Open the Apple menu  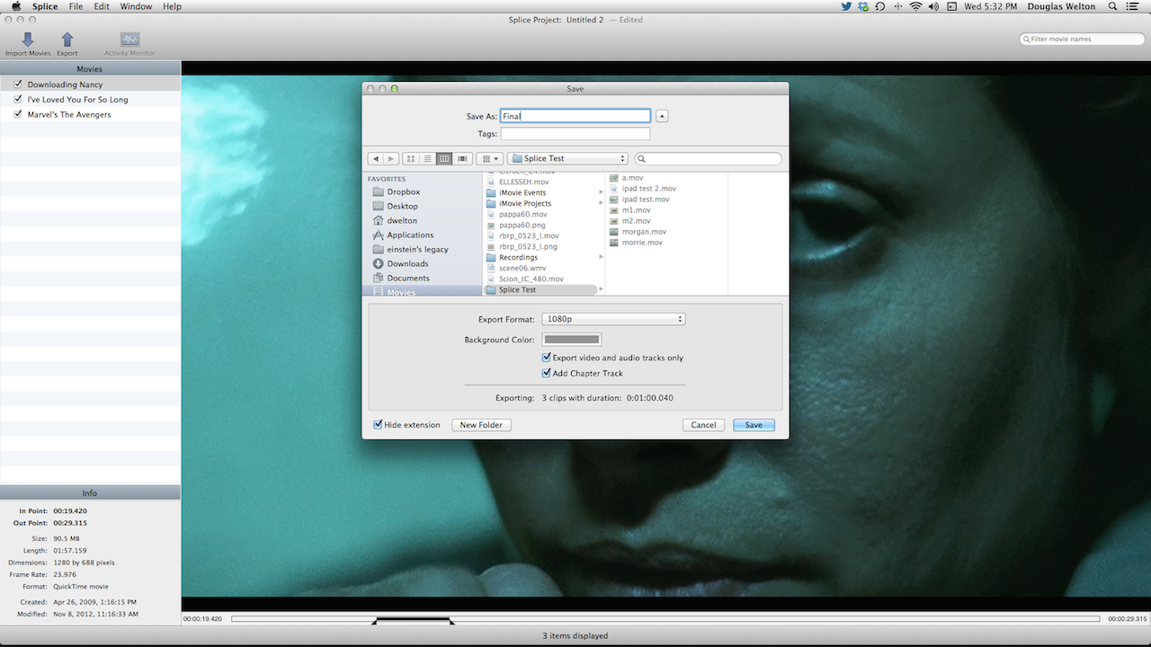(16, 6)
